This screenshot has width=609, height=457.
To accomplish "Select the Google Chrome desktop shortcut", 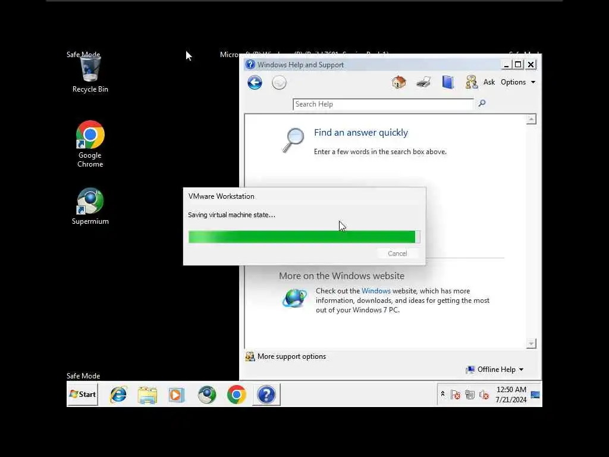I will click(x=90, y=144).
